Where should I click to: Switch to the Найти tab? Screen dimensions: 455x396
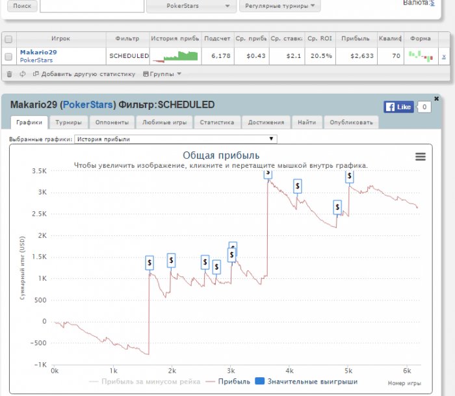tap(307, 122)
